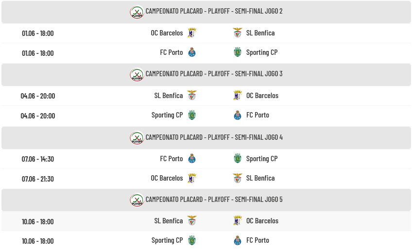
Task: Click the Playoff logo beside Semi-Final Jogo 5
Action: [137, 200]
